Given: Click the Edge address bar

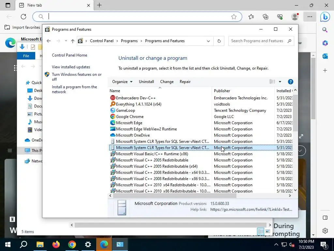Looking at the screenshot, I should [x=137, y=17].
